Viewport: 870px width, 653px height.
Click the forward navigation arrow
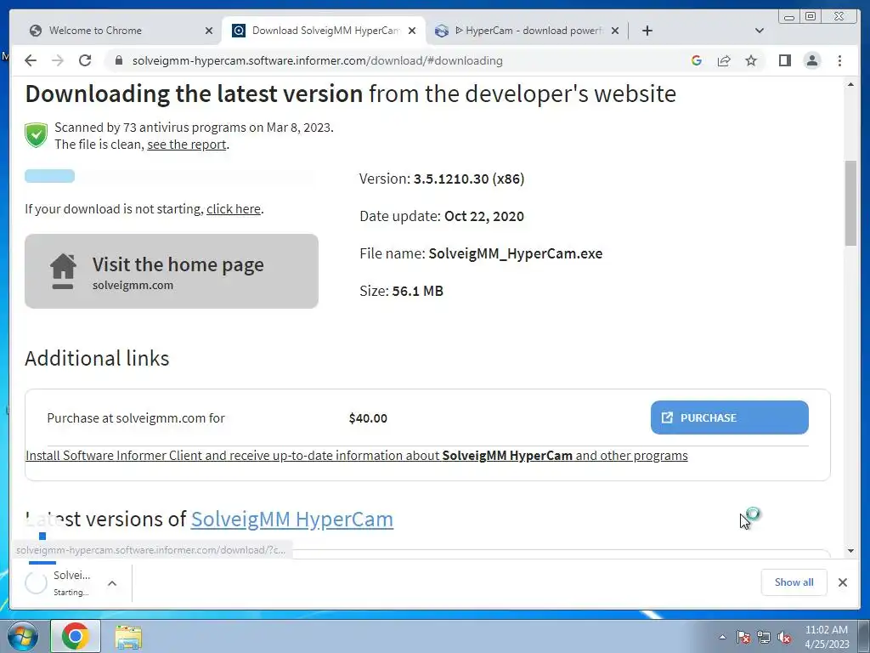[58, 60]
